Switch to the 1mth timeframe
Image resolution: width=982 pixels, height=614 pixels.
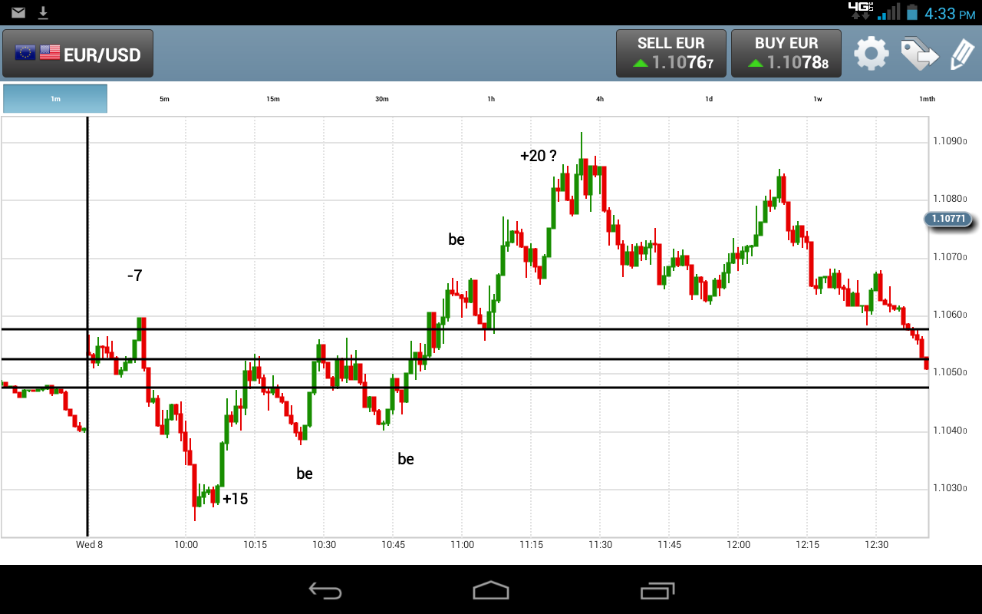coord(927,99)
